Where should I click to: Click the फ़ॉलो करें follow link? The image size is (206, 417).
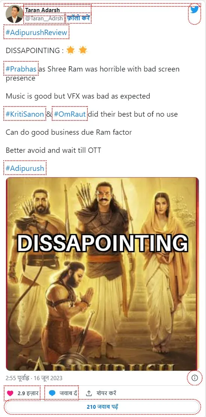click(x=78, y=18)
